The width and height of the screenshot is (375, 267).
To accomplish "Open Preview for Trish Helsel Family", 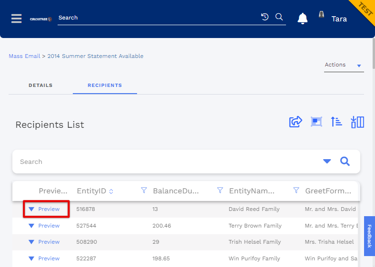I will (49, 242).
